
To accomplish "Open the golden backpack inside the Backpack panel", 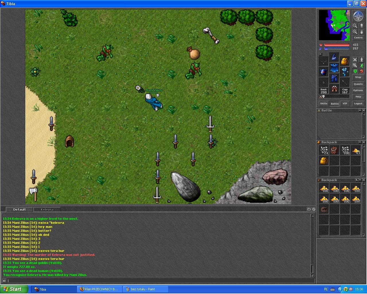I will (x=324, y=161).
